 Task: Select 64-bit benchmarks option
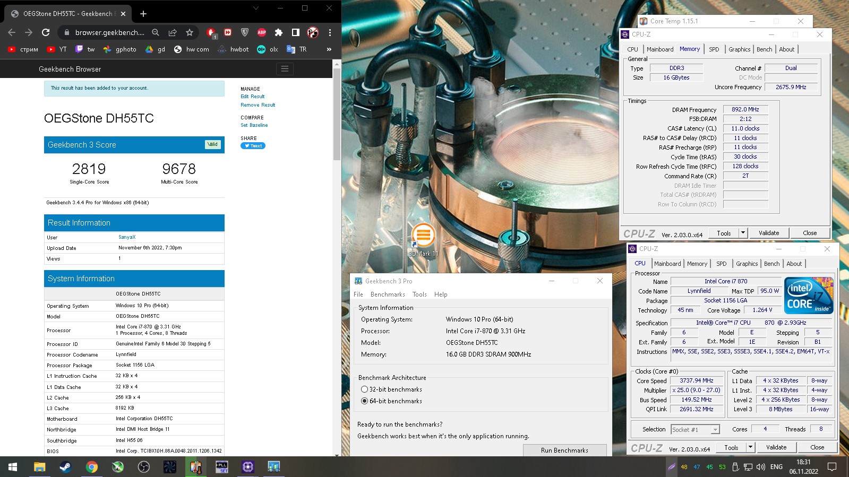point(364,401)
